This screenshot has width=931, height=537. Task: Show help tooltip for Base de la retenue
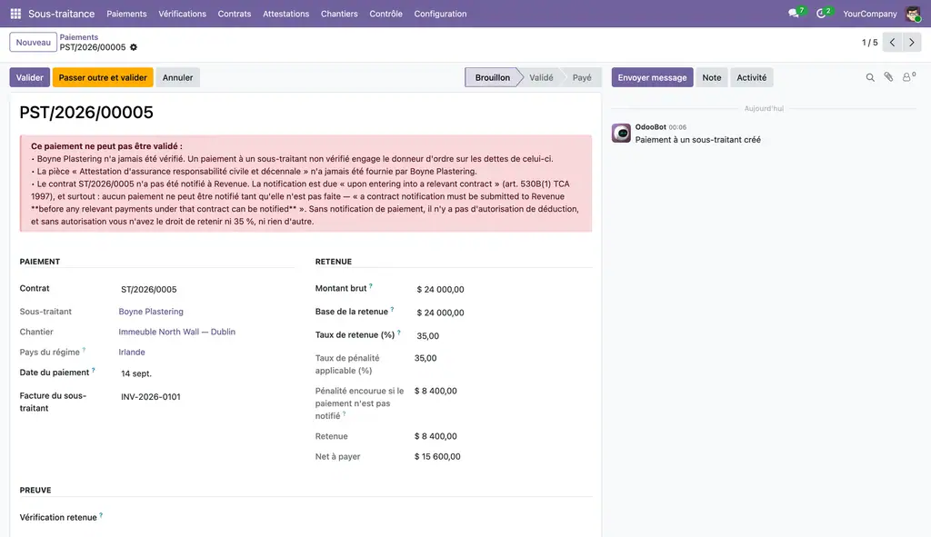tap(393, 309)
